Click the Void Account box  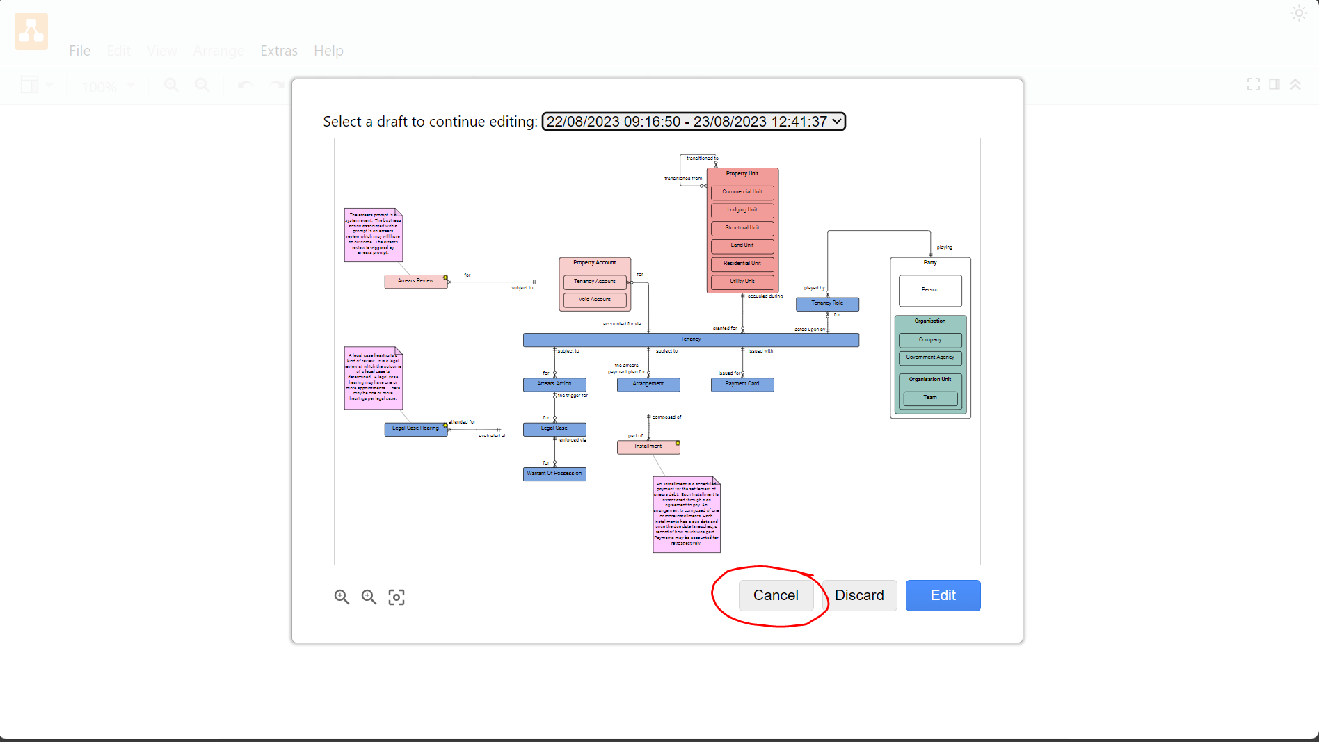tap(595, 300)
